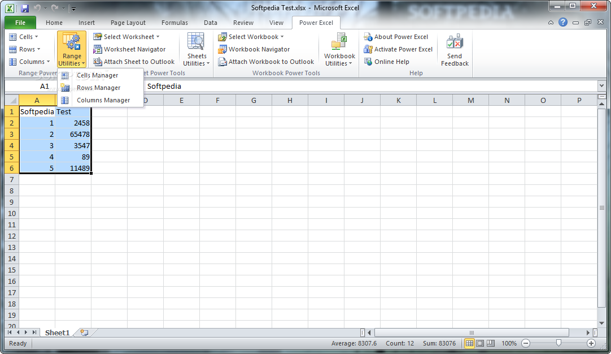Select column header F
Screen dimensions: 611x354
pos(217,100)
